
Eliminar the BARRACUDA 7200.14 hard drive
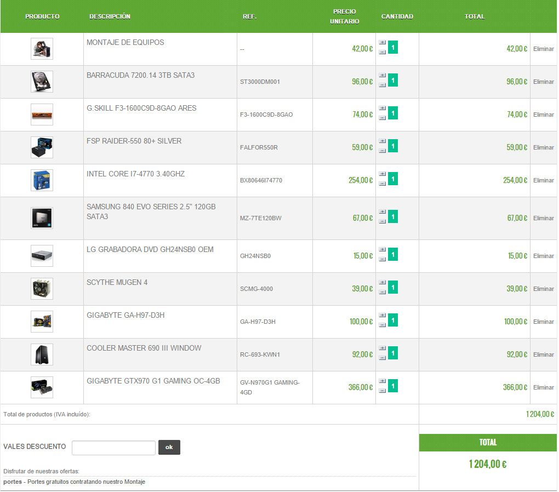pos(543,82)
